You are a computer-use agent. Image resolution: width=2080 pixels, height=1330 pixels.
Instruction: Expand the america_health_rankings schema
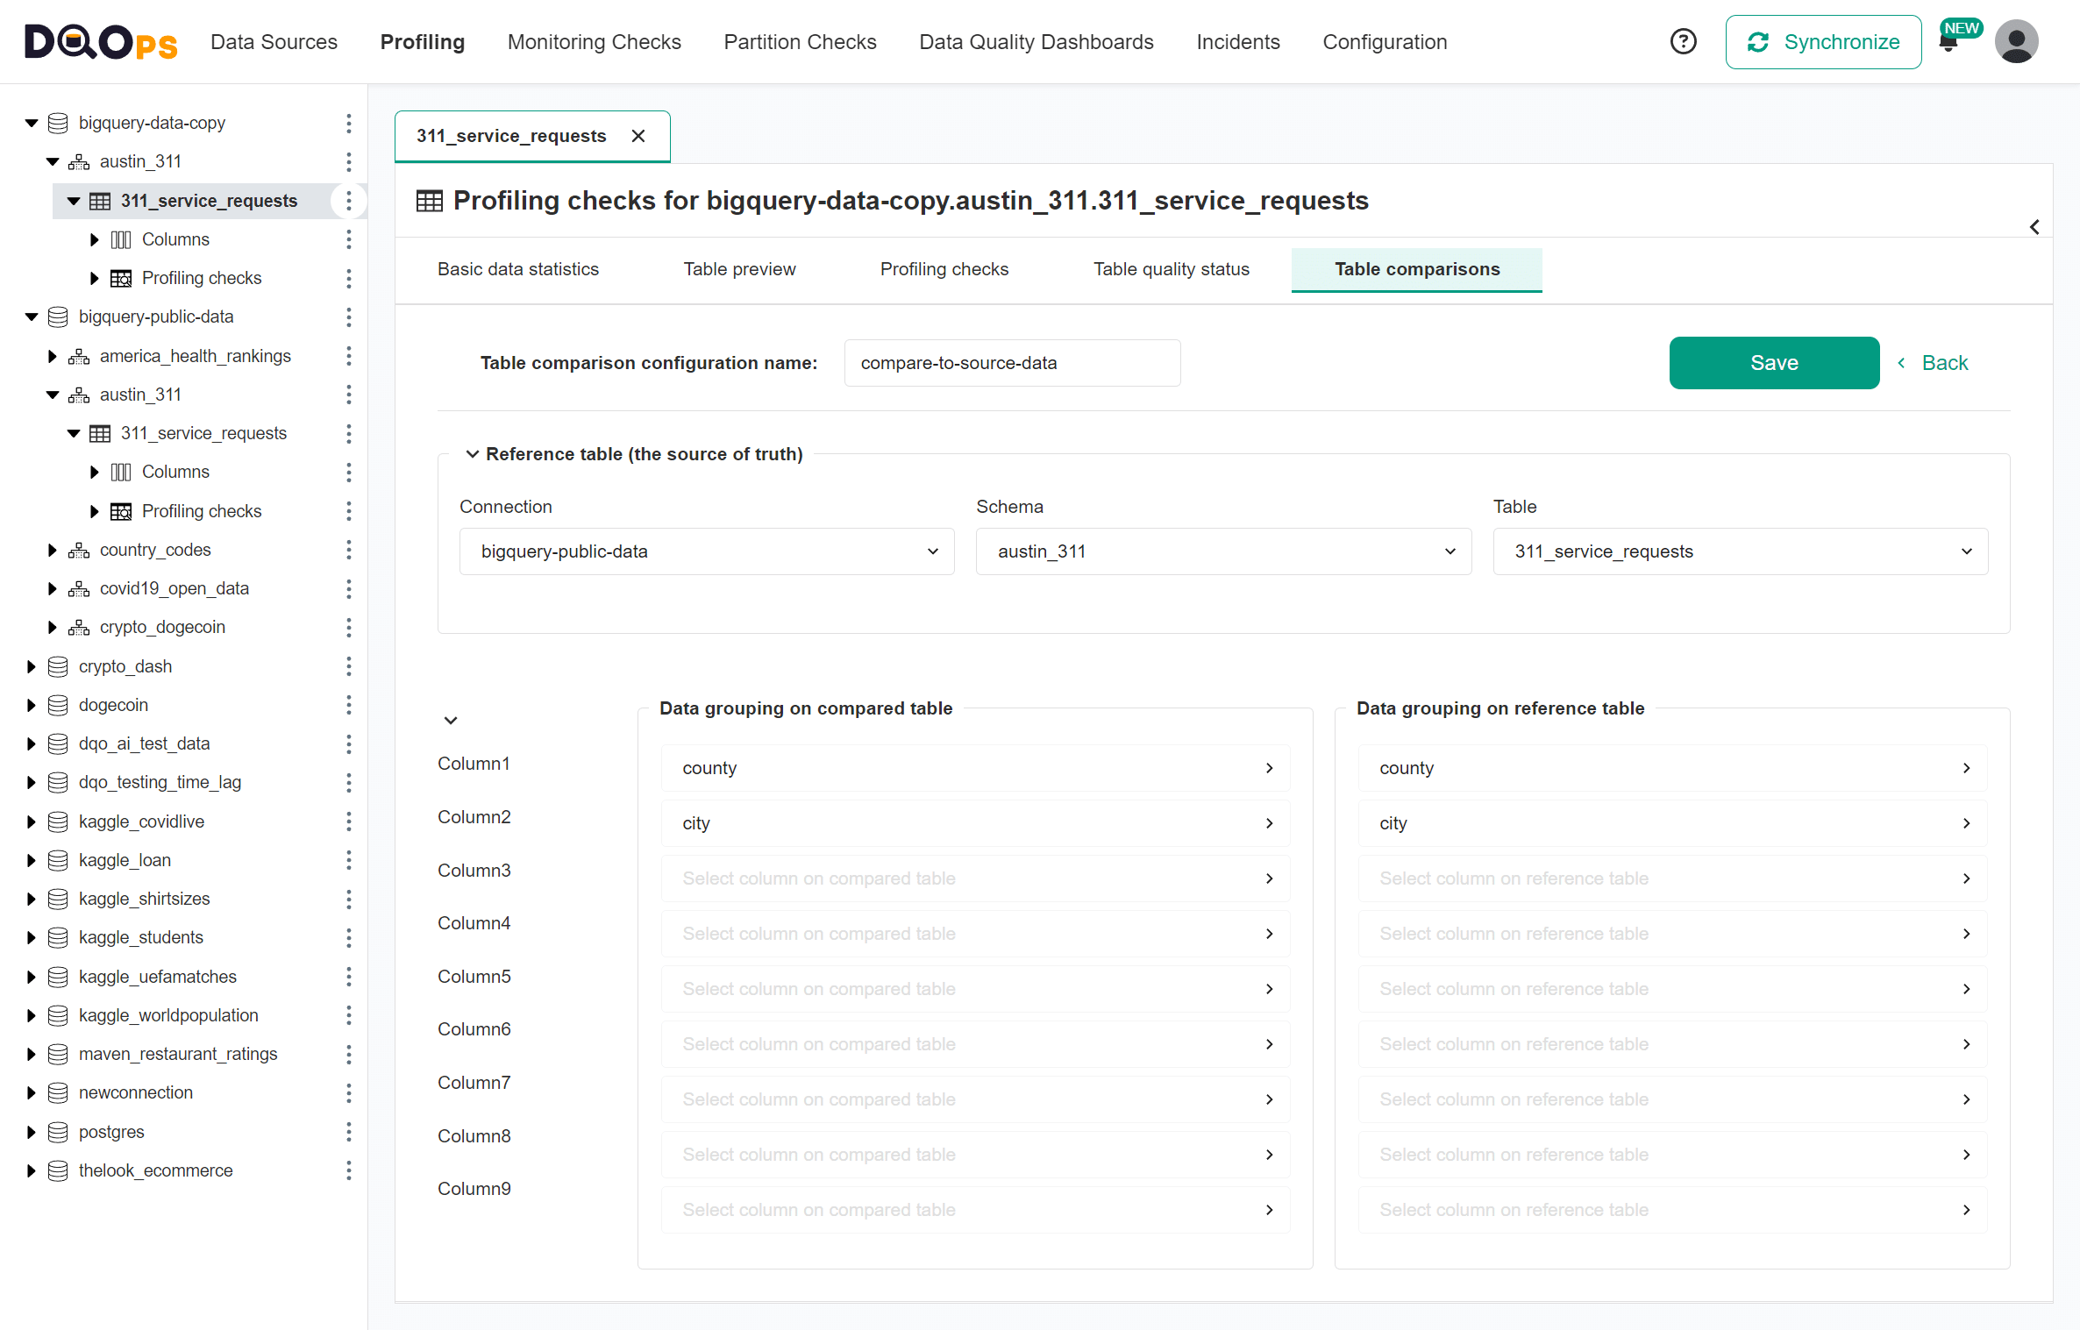coord(53,356)
